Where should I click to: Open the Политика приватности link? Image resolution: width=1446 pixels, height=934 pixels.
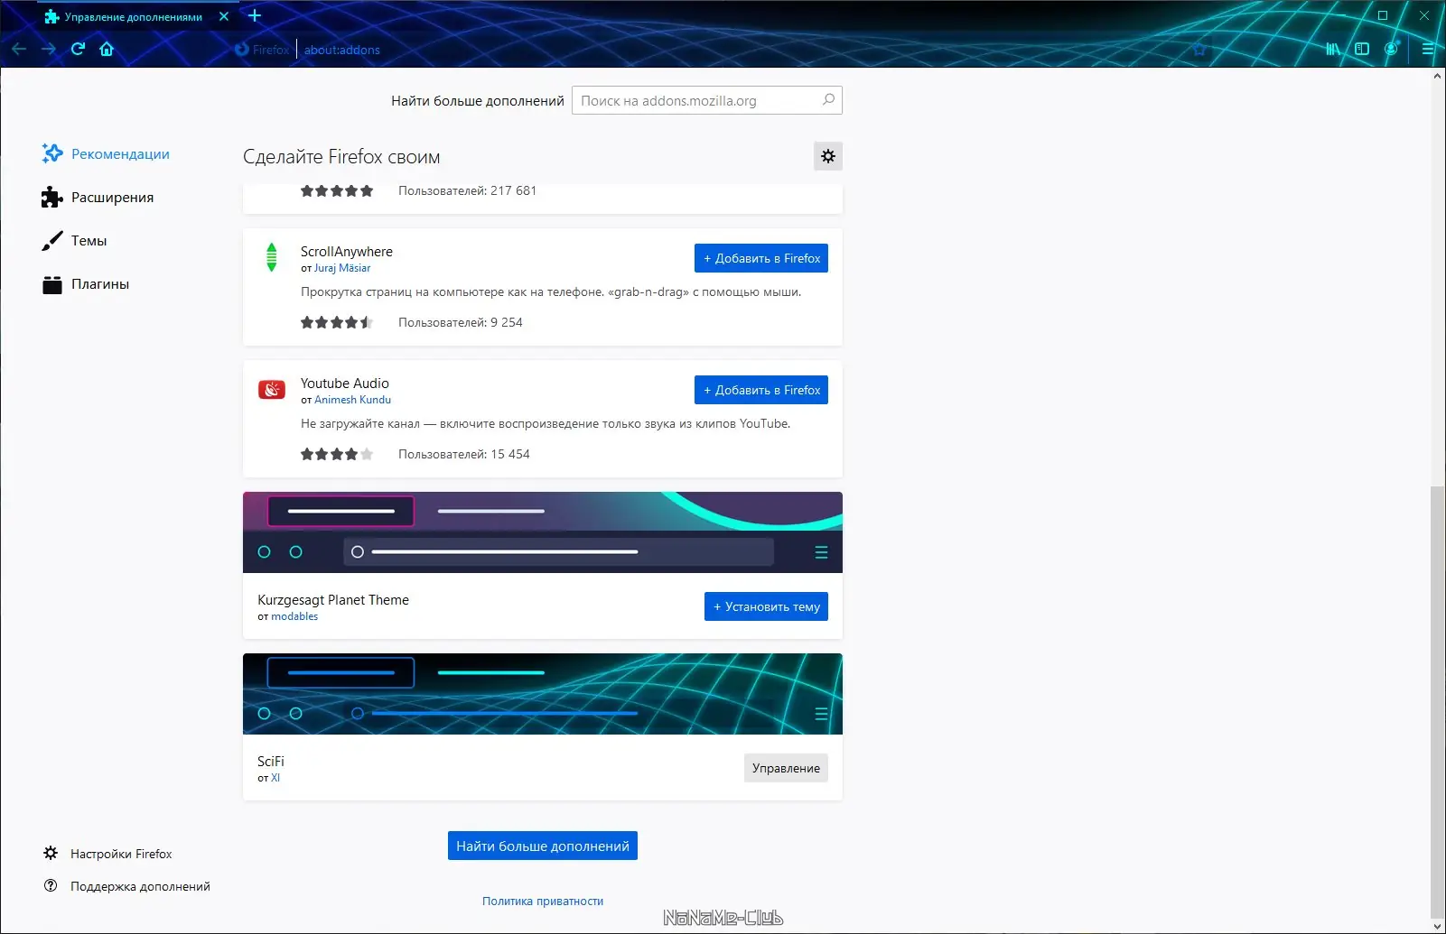click(x=543, y=901)
